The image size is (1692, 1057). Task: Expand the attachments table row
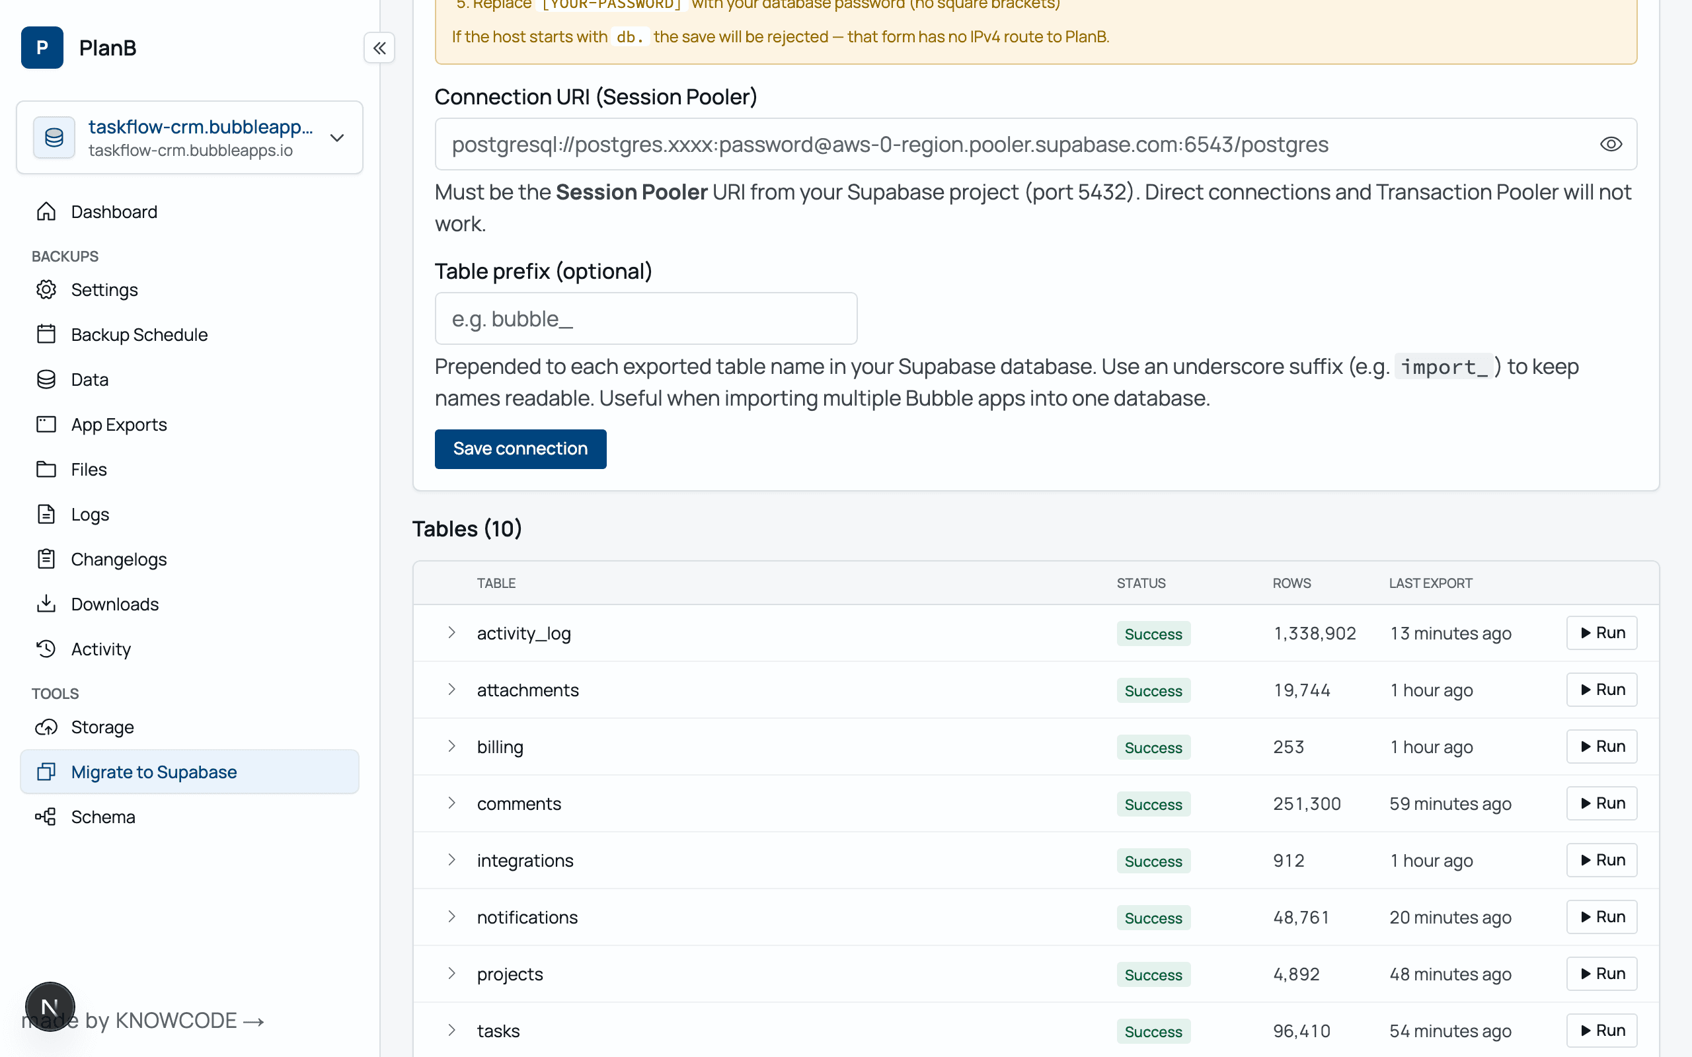tap(451, 689)
